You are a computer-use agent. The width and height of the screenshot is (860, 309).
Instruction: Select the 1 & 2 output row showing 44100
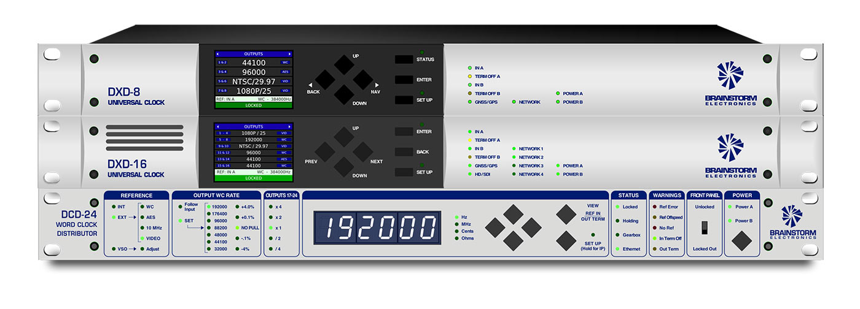(x=254, y=63)
